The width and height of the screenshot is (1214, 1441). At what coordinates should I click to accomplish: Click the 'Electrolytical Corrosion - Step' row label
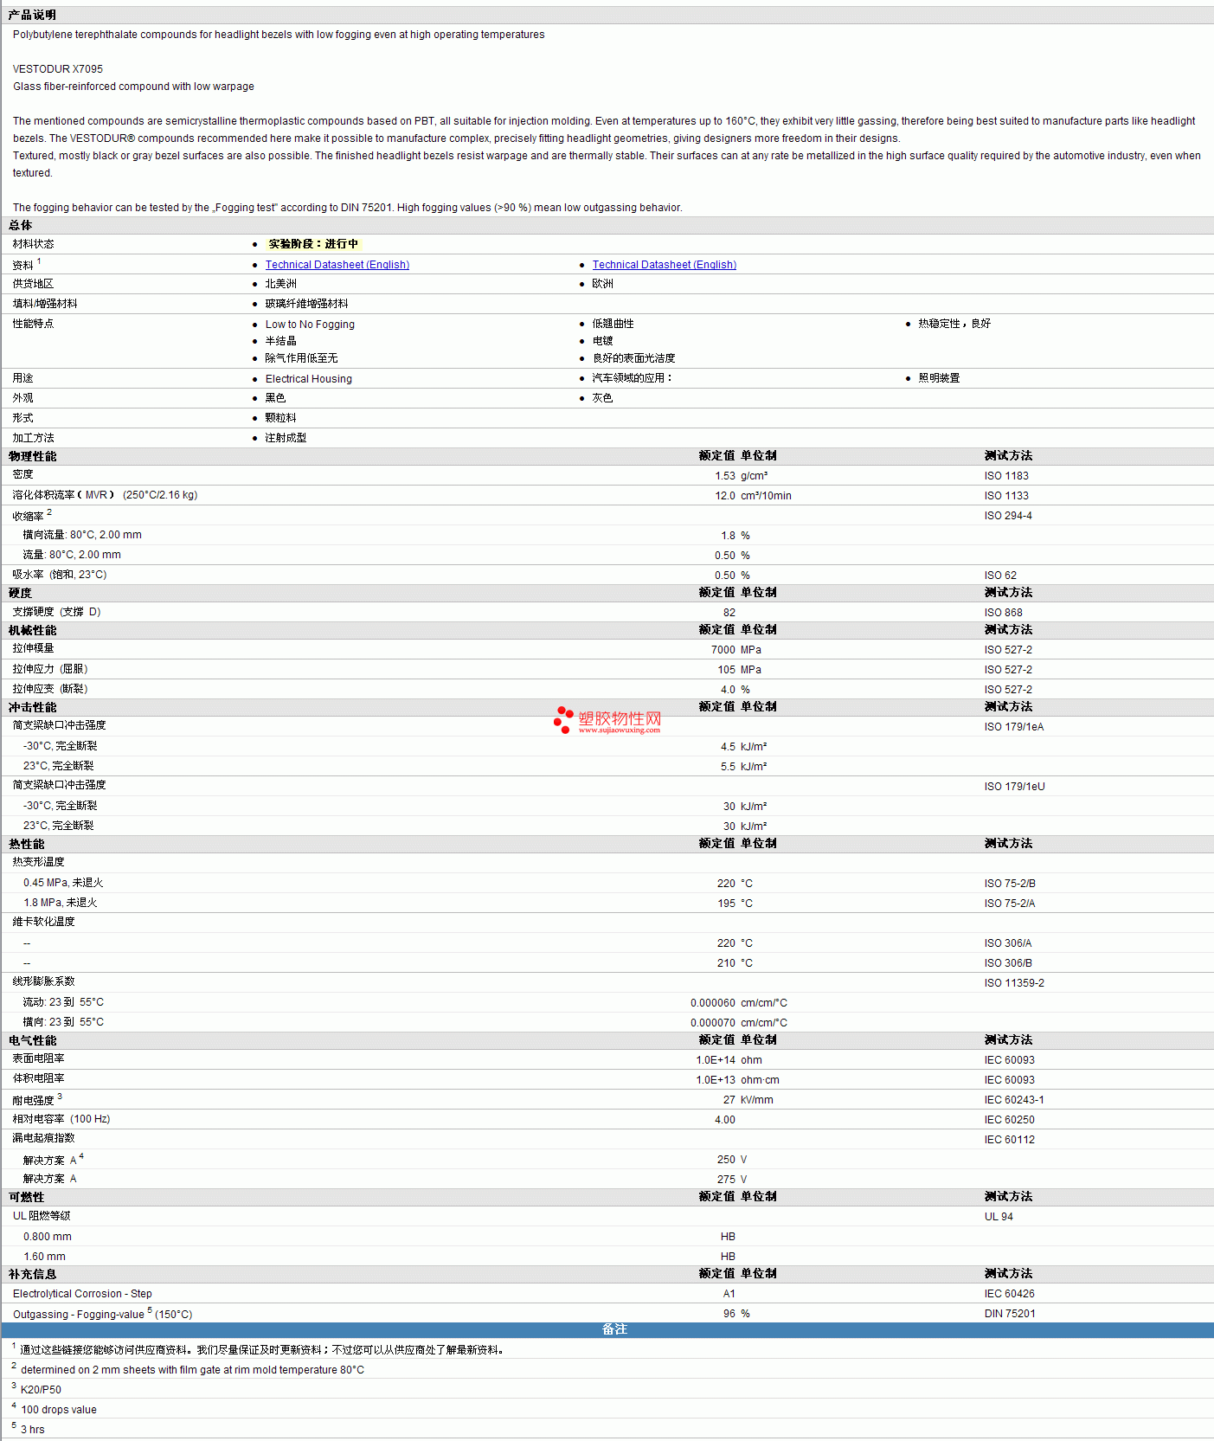[x=82, y=1294]
